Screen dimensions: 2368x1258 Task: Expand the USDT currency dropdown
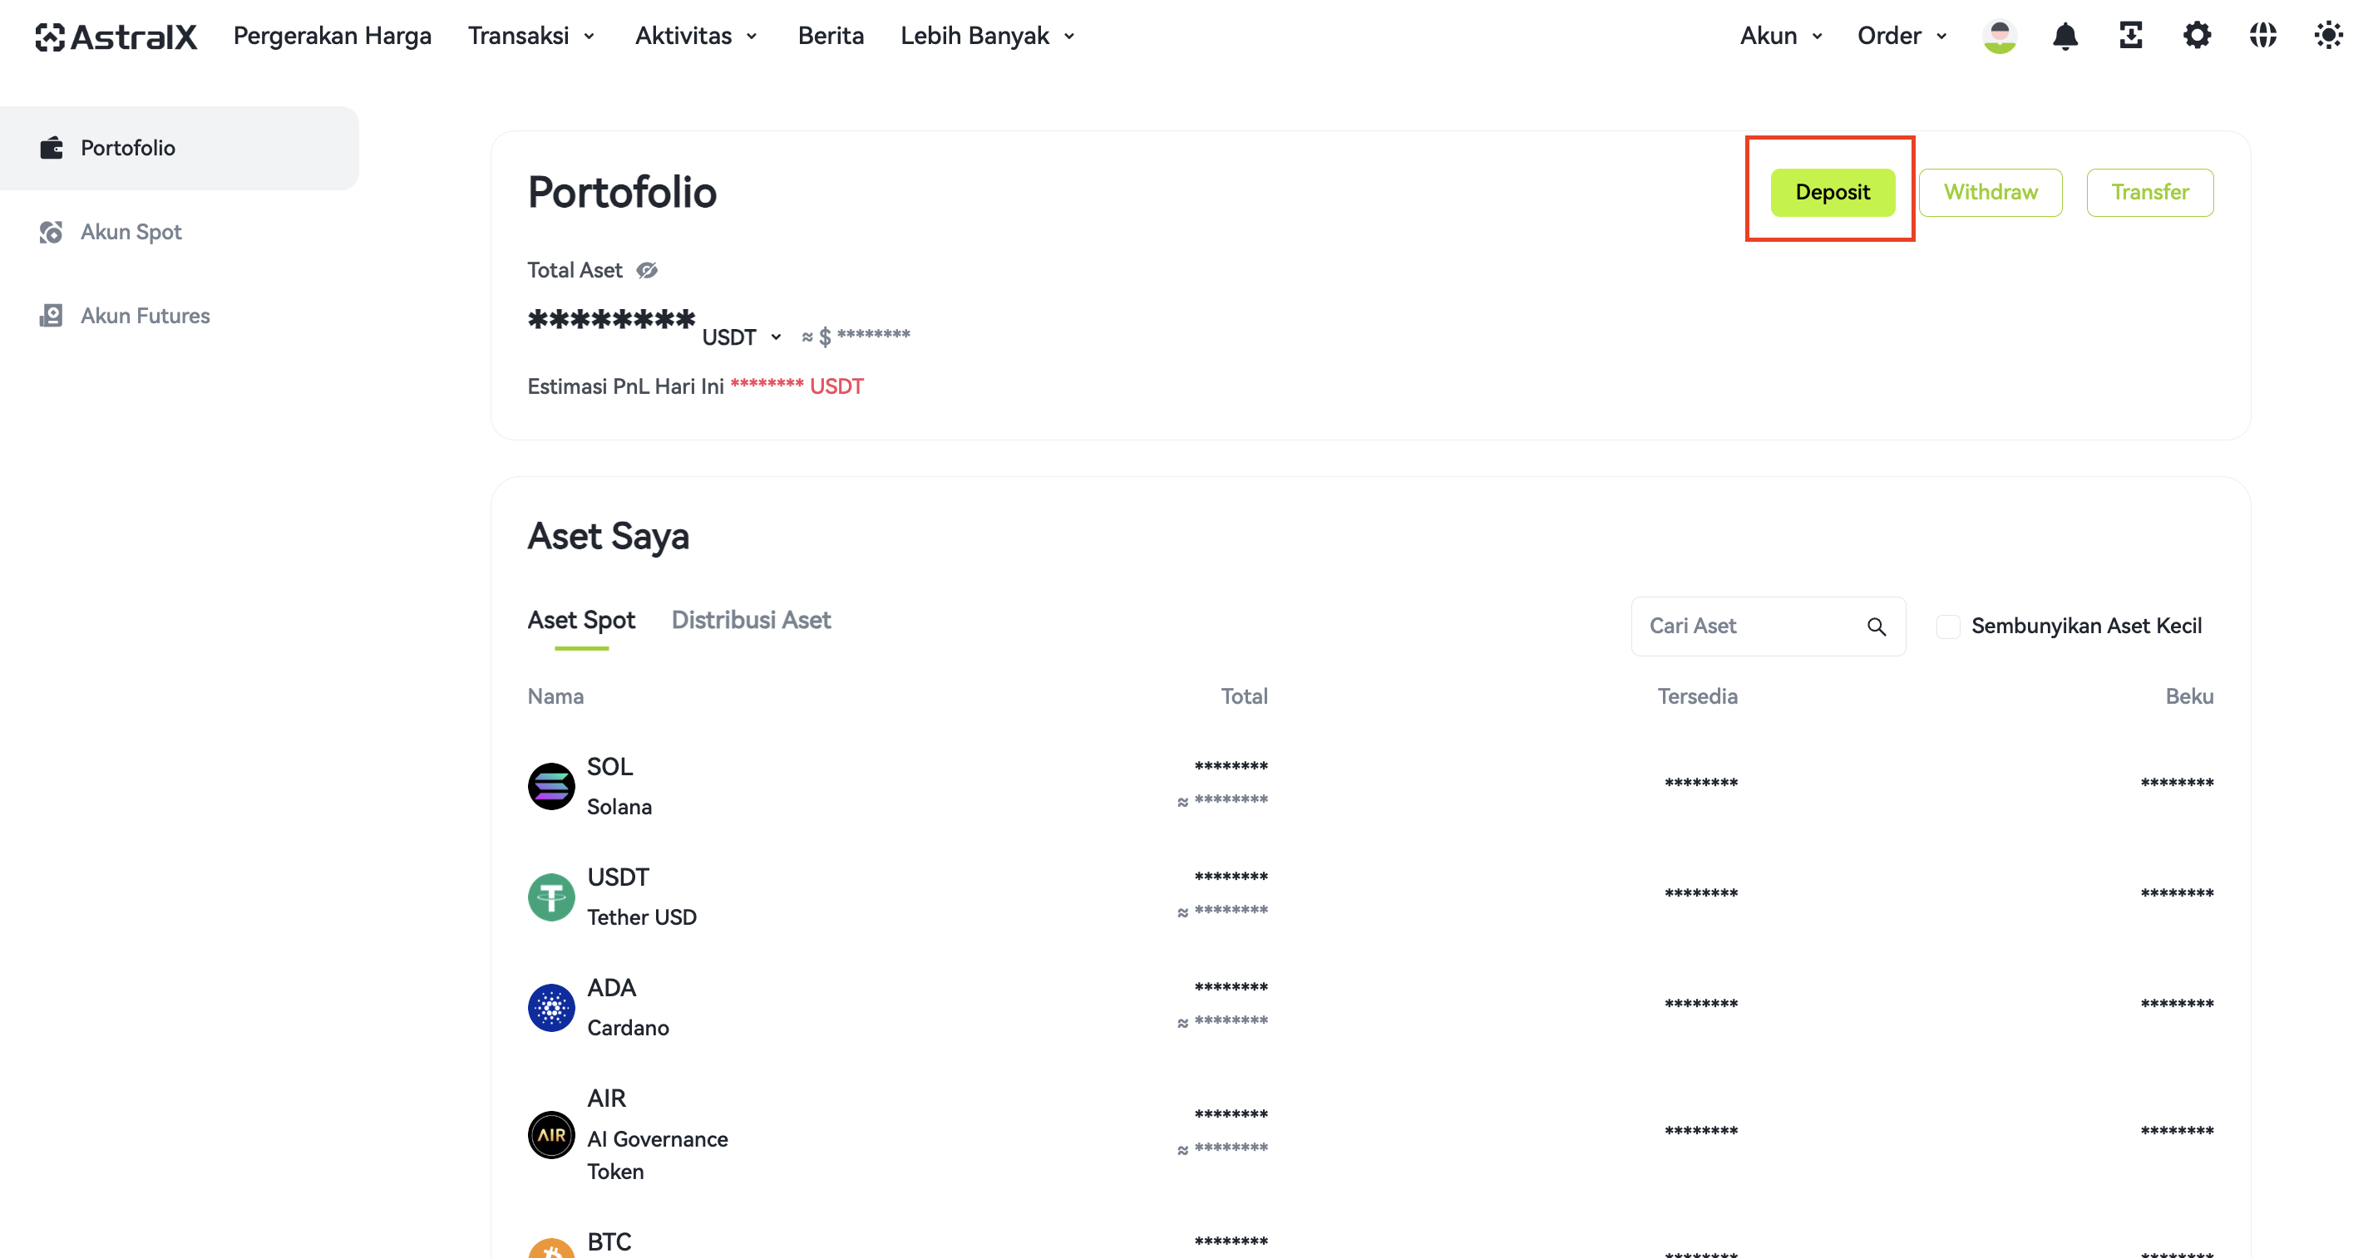pyautogui.click(x=742, y=337)
